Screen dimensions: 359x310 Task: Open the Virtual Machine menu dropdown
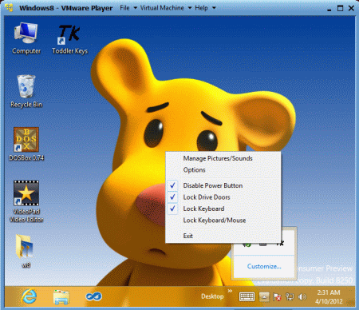[166, 8]
